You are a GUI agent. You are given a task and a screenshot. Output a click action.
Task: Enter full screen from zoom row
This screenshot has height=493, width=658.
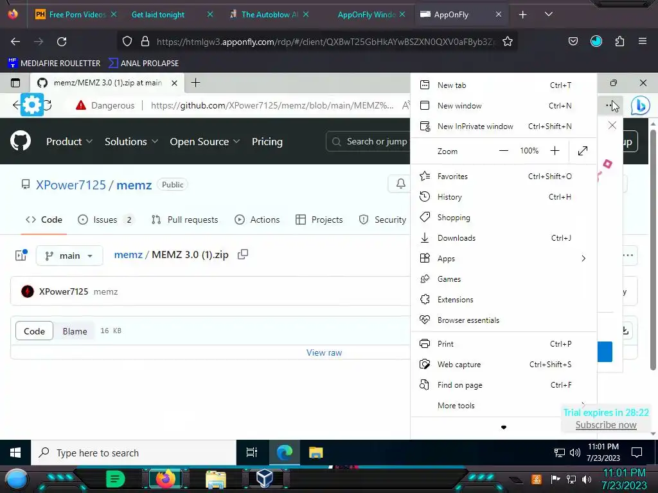pyautogui.click(x=582, y=151)
